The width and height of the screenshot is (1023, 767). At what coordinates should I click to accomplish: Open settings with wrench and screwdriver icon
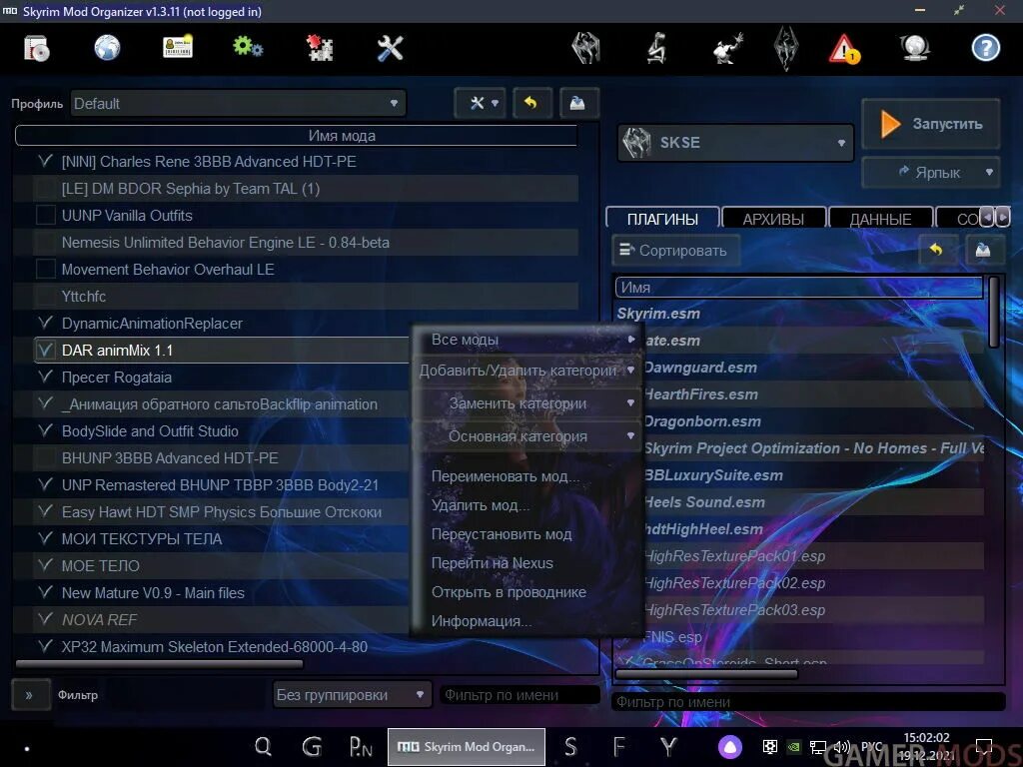click(391, 48)
